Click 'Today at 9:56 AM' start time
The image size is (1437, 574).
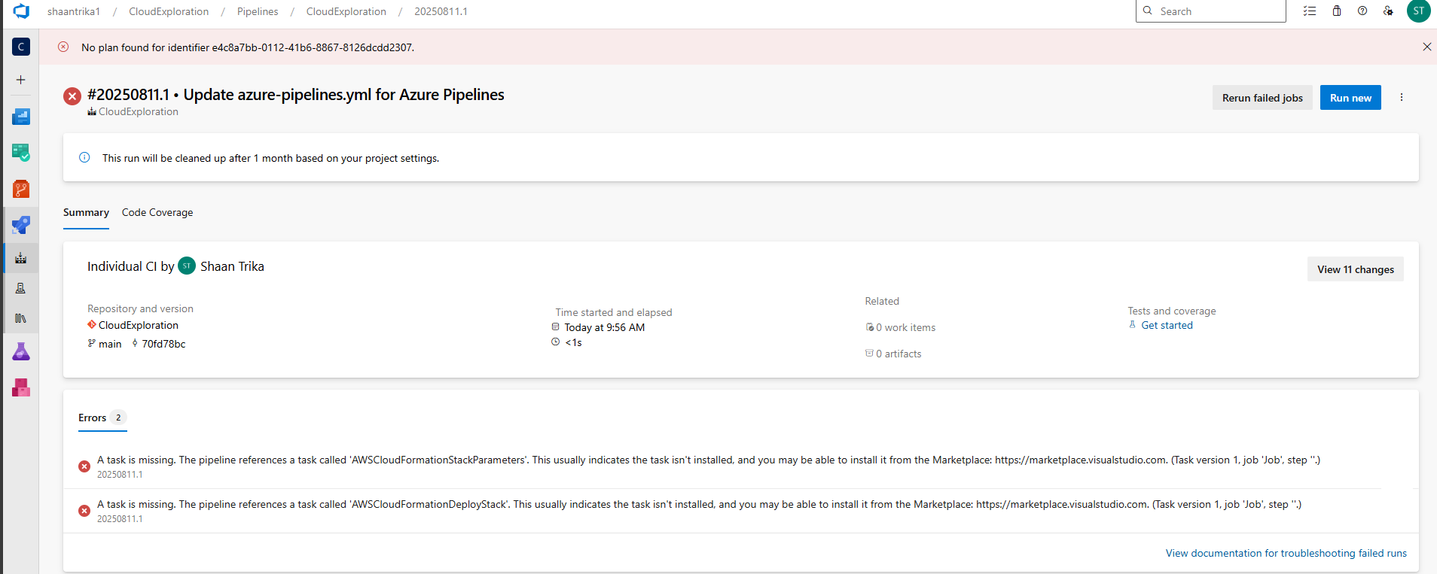click(604, 327)
